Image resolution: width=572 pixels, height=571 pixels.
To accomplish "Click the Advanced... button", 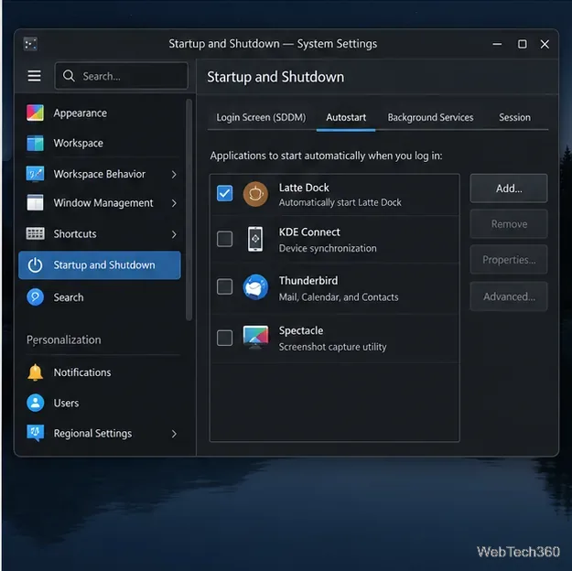I will (x=509, y=296).
